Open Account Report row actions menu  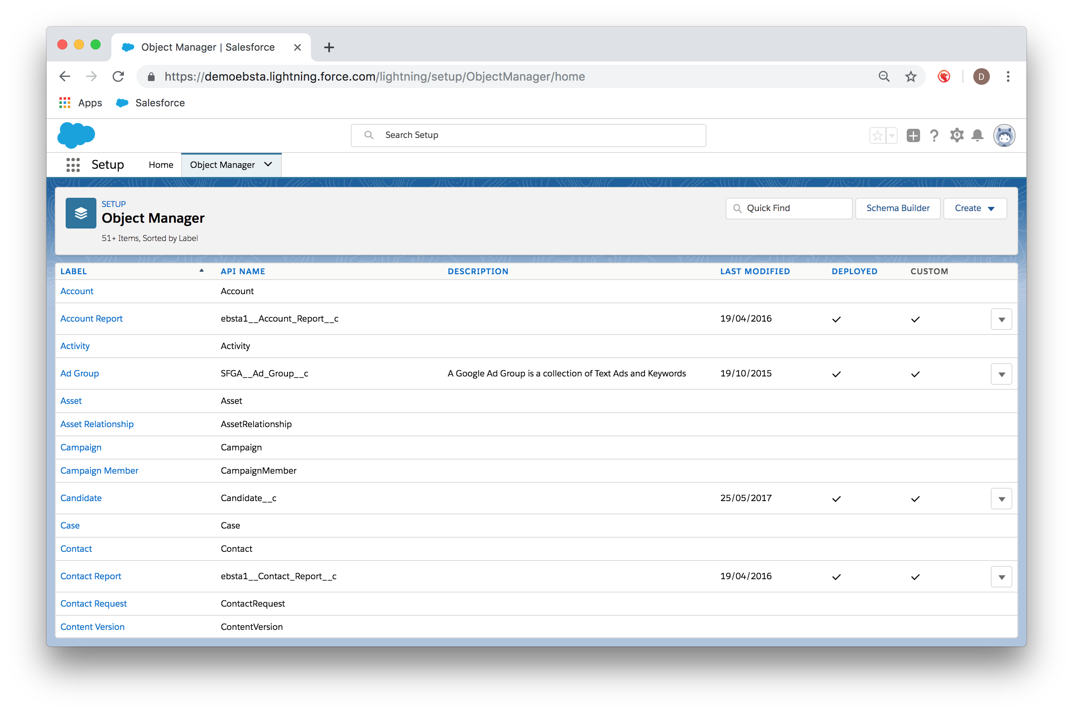point(1001,319)
